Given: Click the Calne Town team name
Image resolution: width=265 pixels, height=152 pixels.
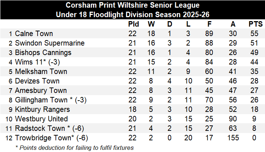Looking at the screenshot, I should pos(34,34).
